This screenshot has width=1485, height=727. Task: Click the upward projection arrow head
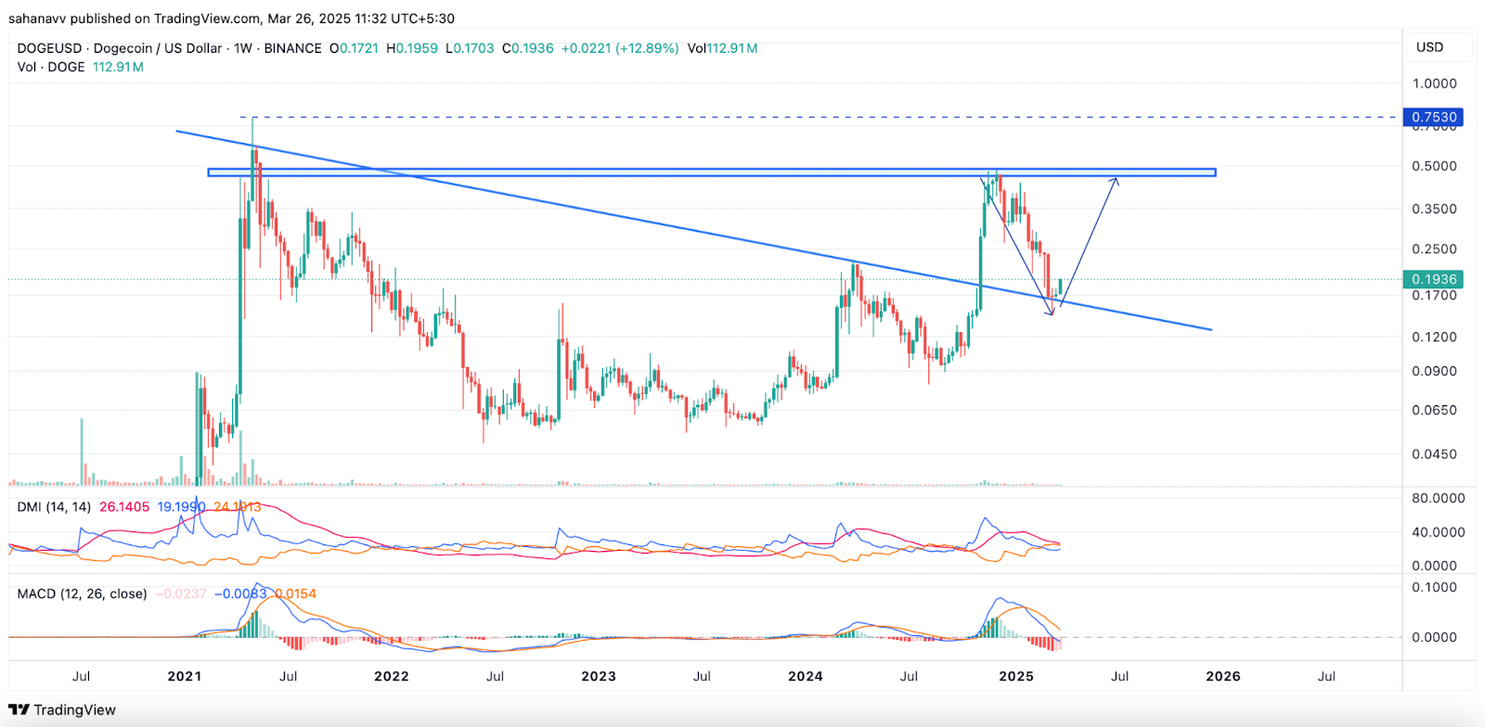[1117, 179]
